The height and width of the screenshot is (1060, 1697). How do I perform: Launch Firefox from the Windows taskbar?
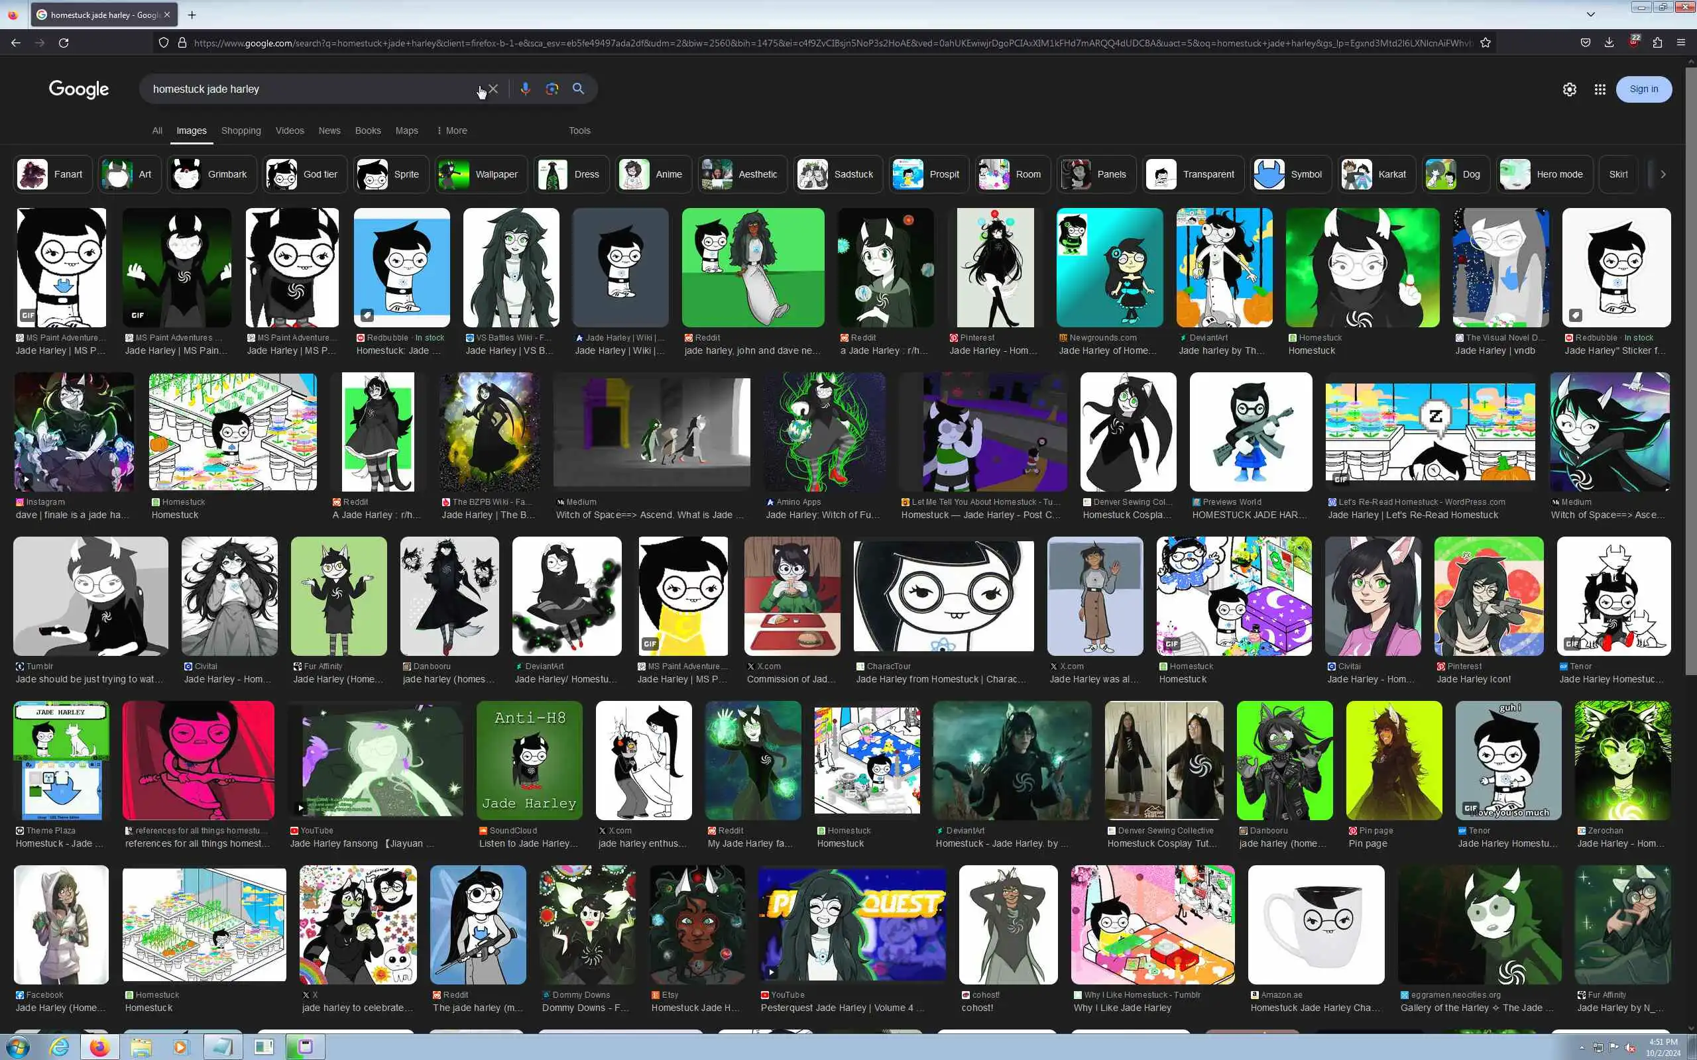[x=99, y=1047]
